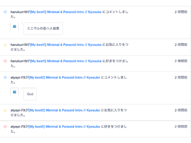Click username atyapi-FX in the favorite row
This screenshot has height=143, width=191.
tap(18, 110)
